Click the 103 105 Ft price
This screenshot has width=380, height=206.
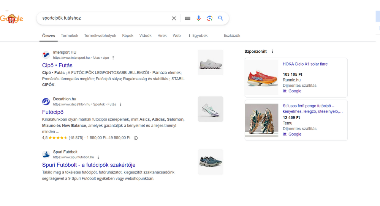[x=293, y=74]
